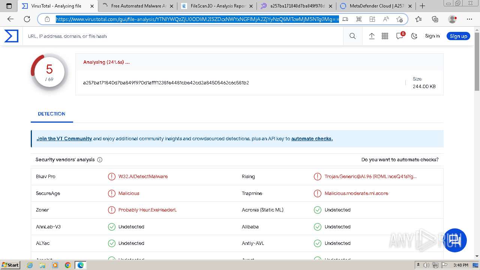Click the W32.AIDetectMalware result for Bkav Pro

pyautogui.click(x=143, y=177)
